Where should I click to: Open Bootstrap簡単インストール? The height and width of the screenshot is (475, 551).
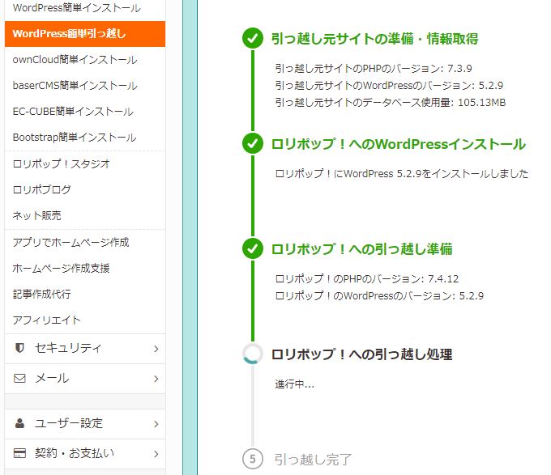point(75,138)
